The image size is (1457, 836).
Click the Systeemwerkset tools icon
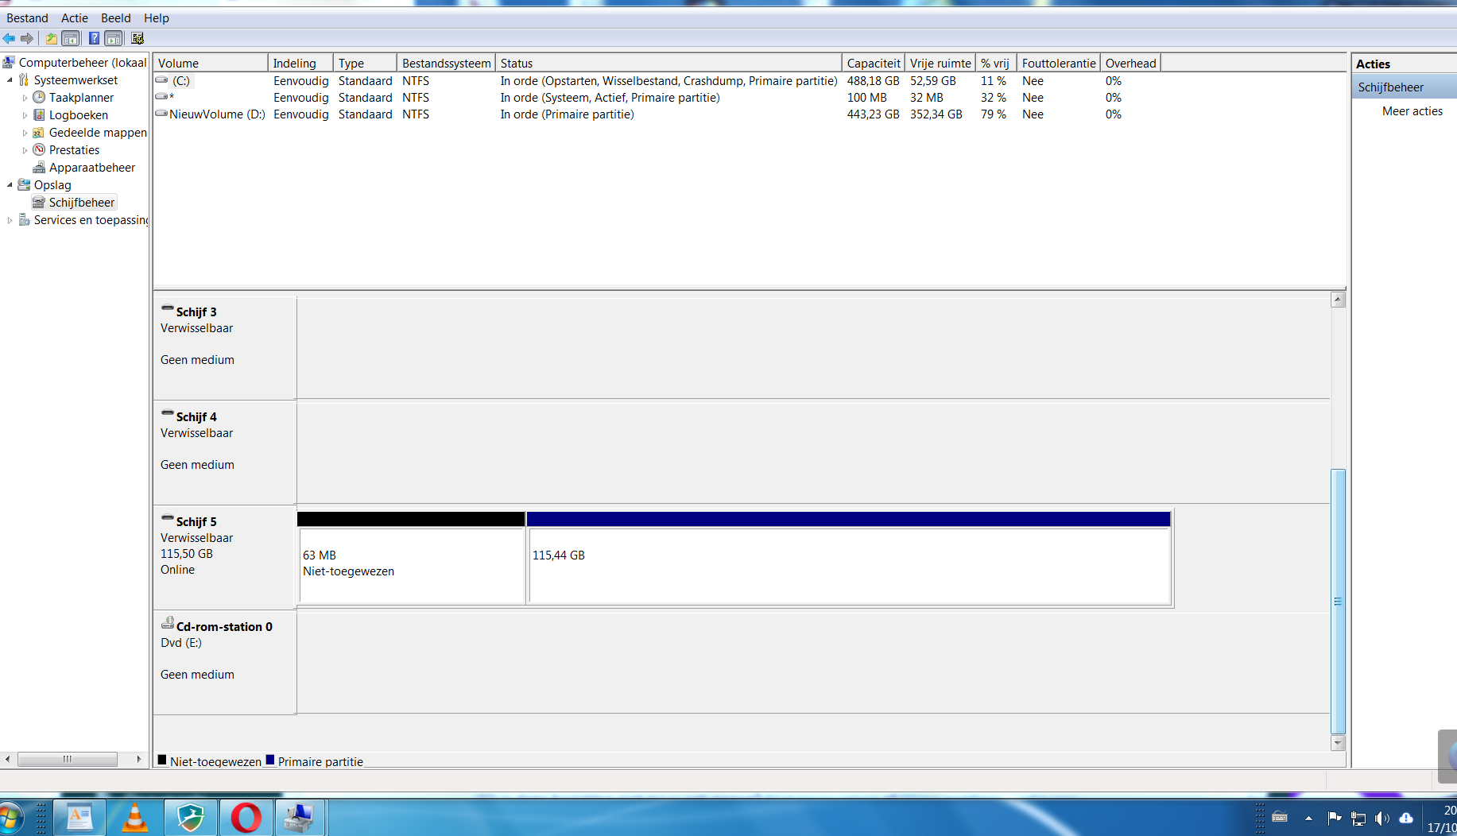[x=24, y=79]
